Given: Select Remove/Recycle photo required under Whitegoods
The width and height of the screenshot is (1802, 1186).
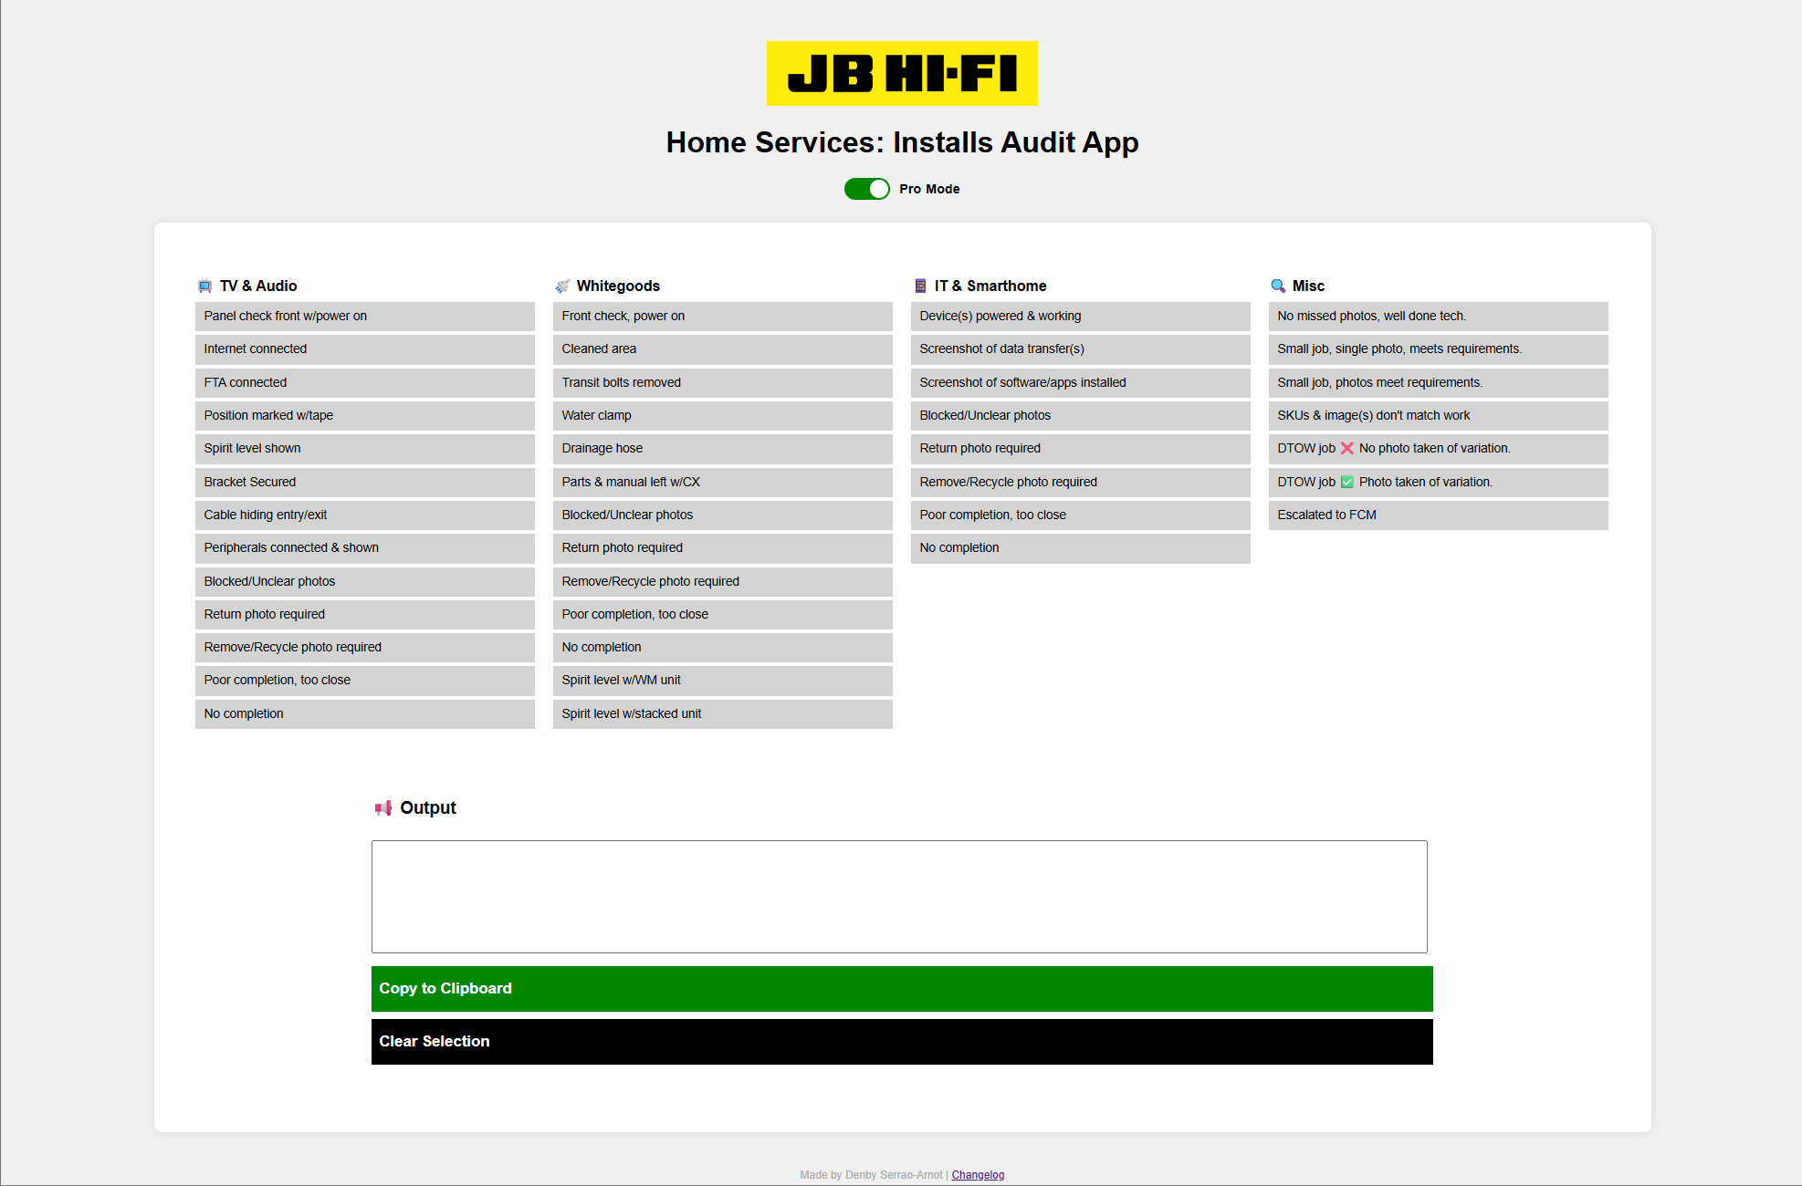Looking at the screenshot, I should 723,582.
